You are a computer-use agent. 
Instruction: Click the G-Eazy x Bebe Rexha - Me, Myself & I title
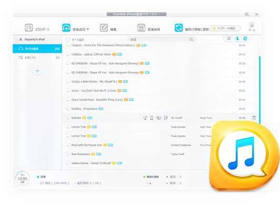point(94,82)
